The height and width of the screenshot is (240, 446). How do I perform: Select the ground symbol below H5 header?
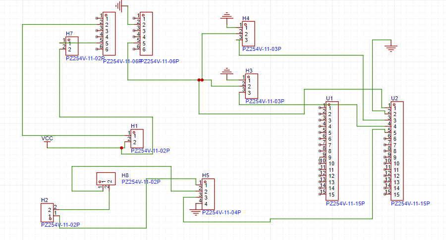[196, 212]
